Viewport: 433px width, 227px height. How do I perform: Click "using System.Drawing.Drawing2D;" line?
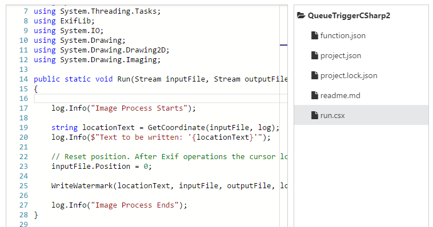(101, 50)
